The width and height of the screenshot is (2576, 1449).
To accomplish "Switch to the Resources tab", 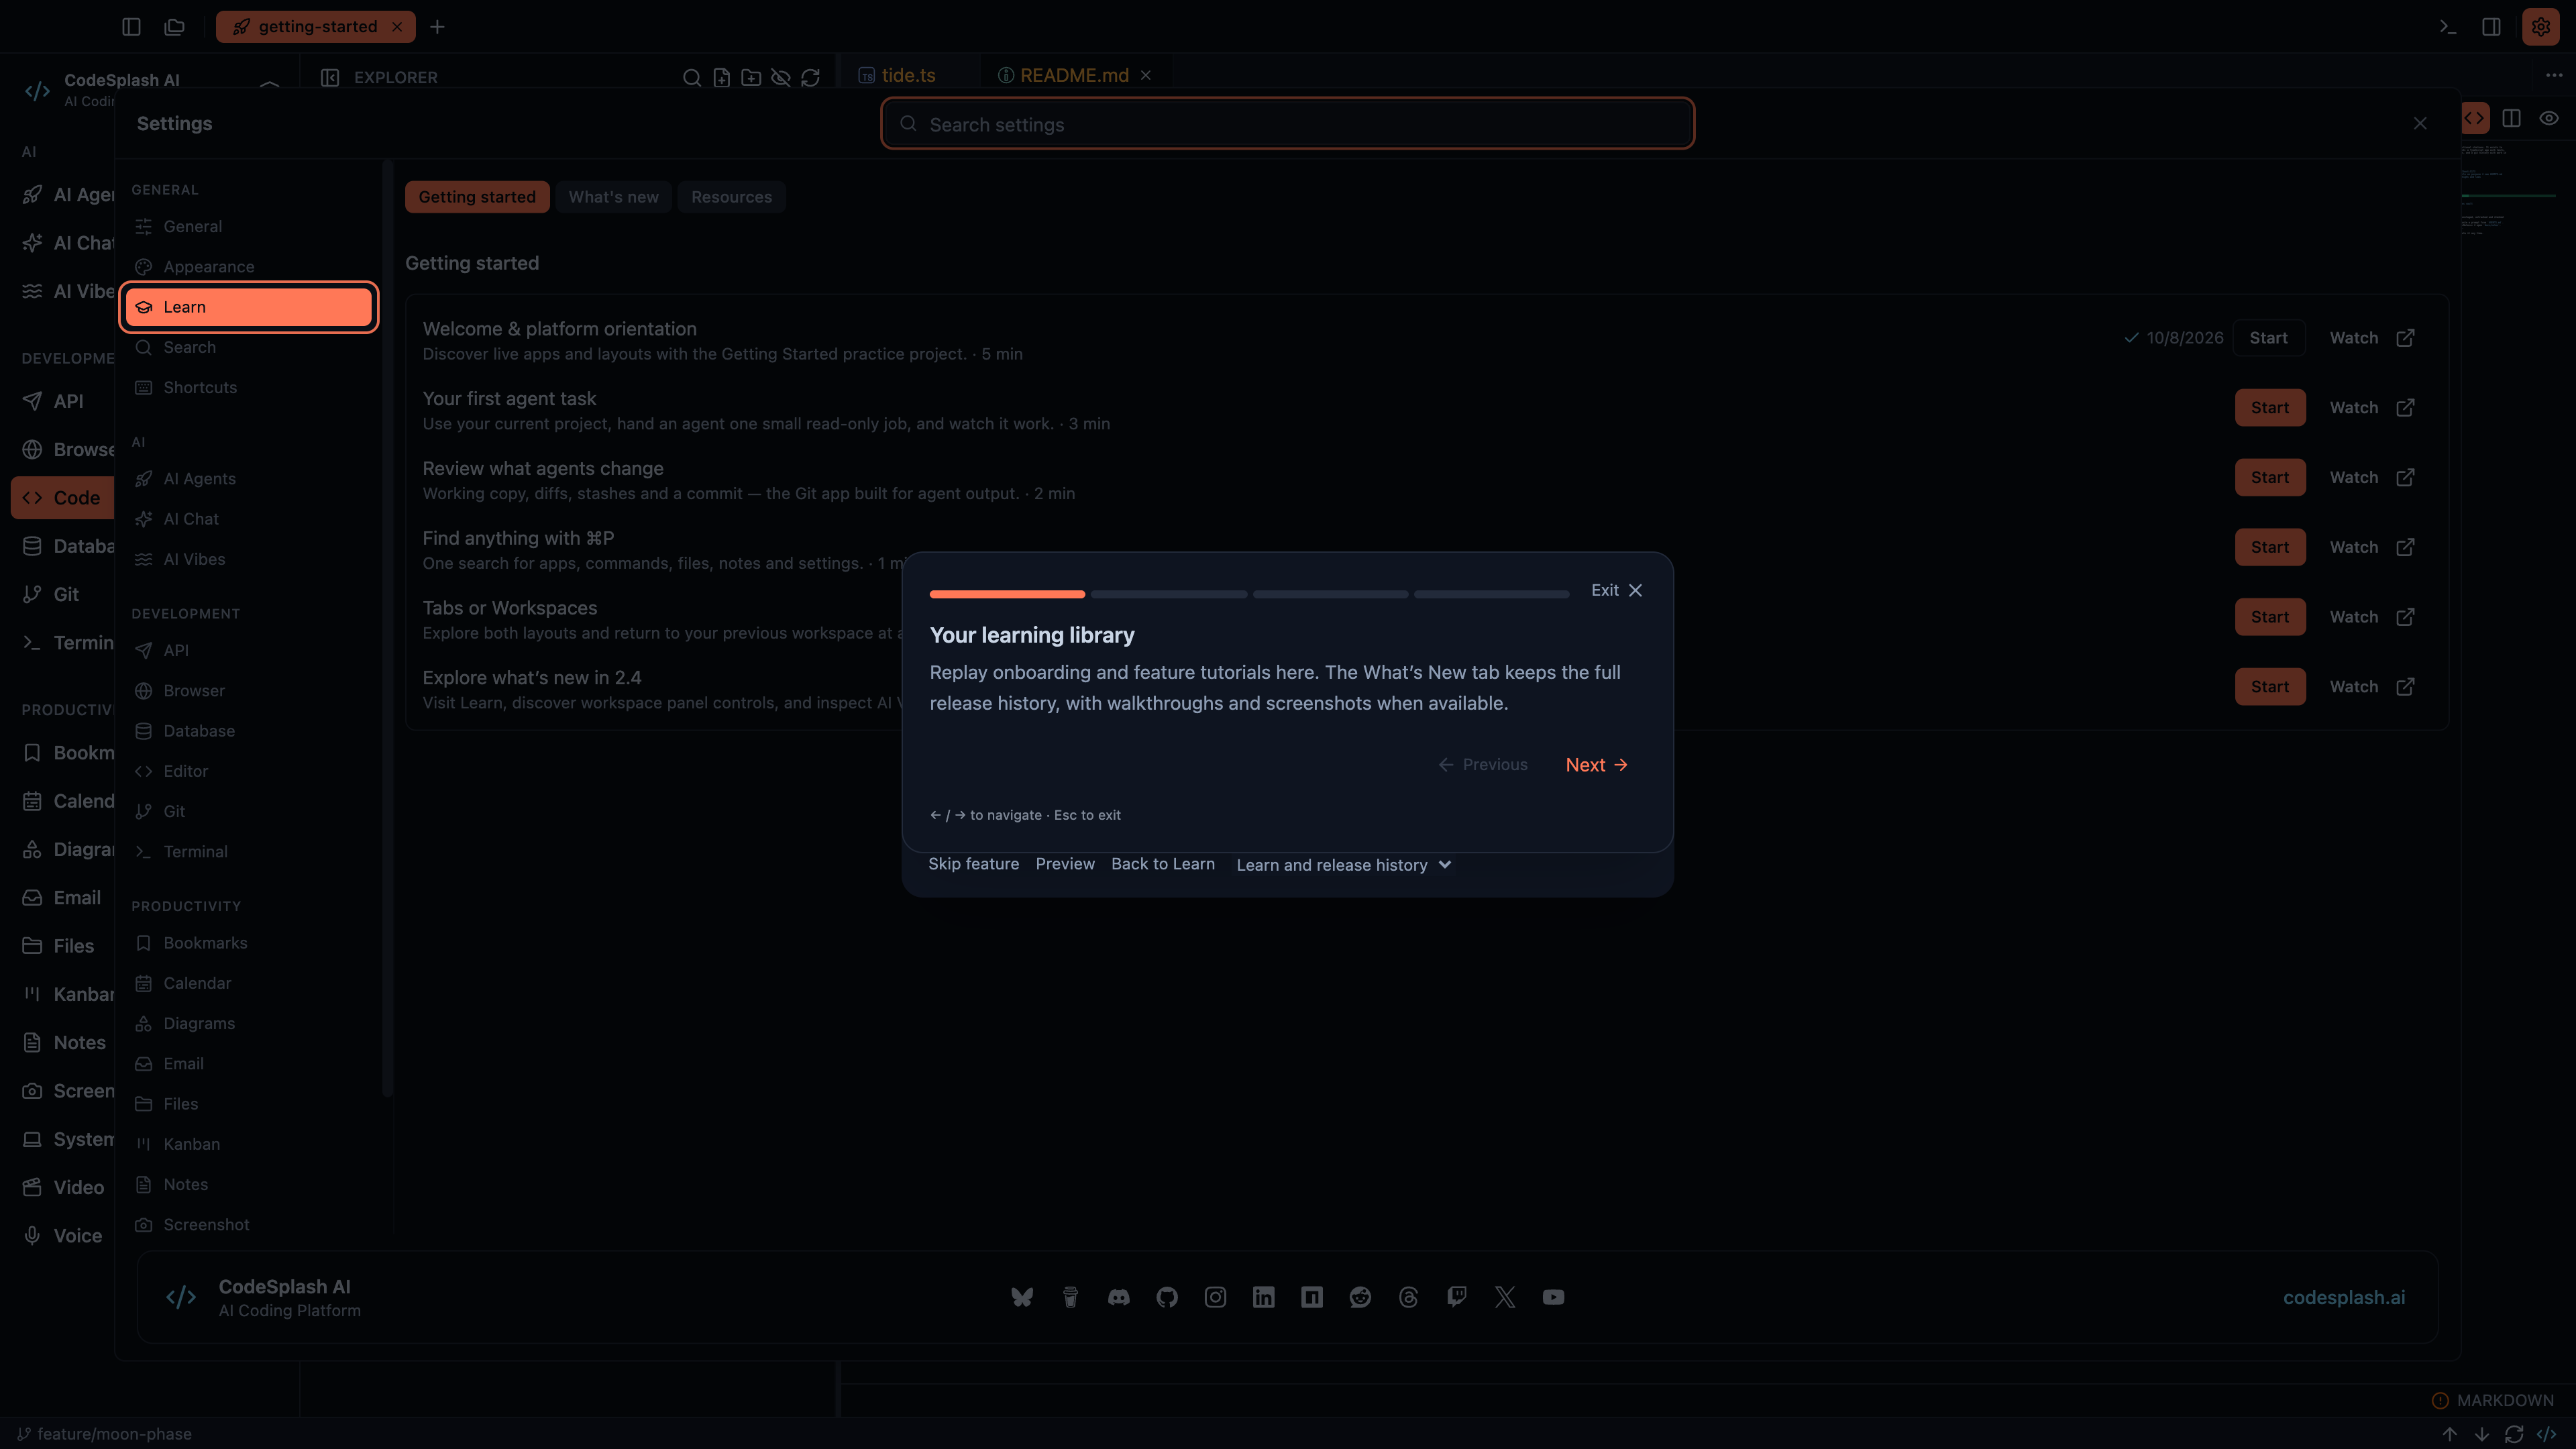I will (731, 197).
